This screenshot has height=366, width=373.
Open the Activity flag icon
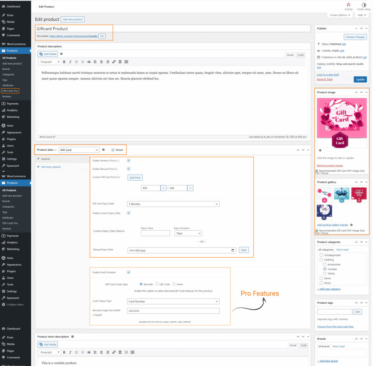tap(349, 5)
